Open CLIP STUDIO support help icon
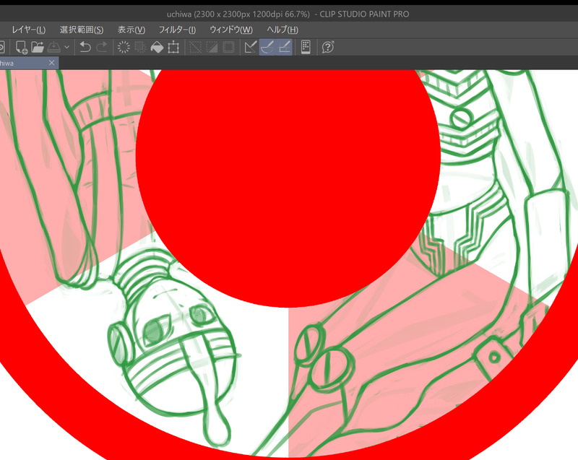Screen dimensions: 578x460 pos(328,47)
